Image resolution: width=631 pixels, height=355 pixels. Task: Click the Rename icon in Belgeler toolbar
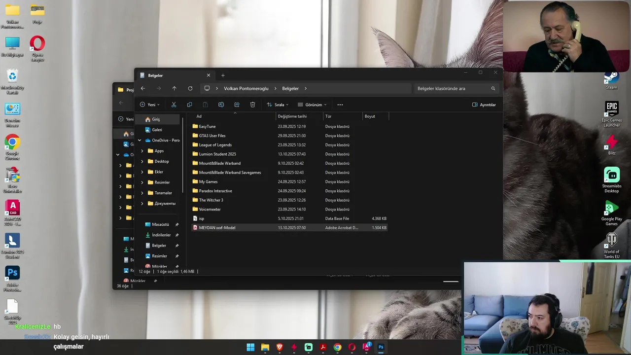(221, 105)
